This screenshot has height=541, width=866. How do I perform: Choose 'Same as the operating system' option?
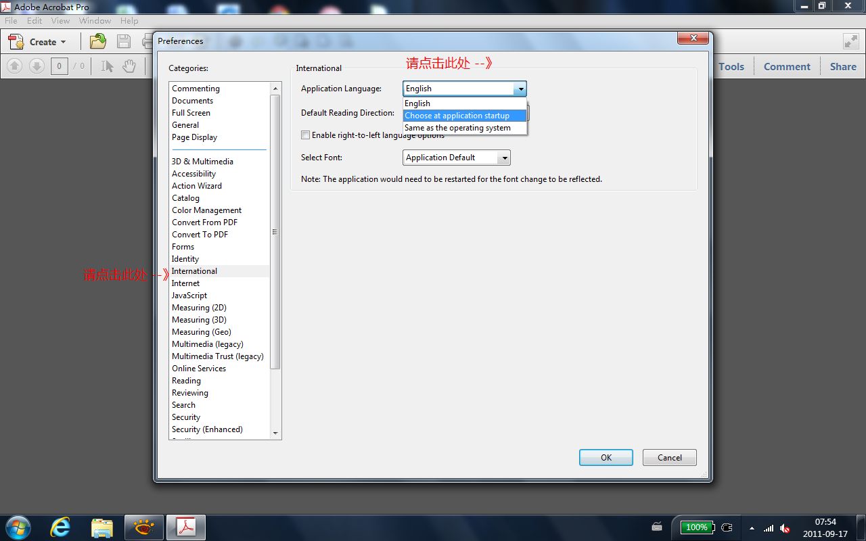point(457,128)
